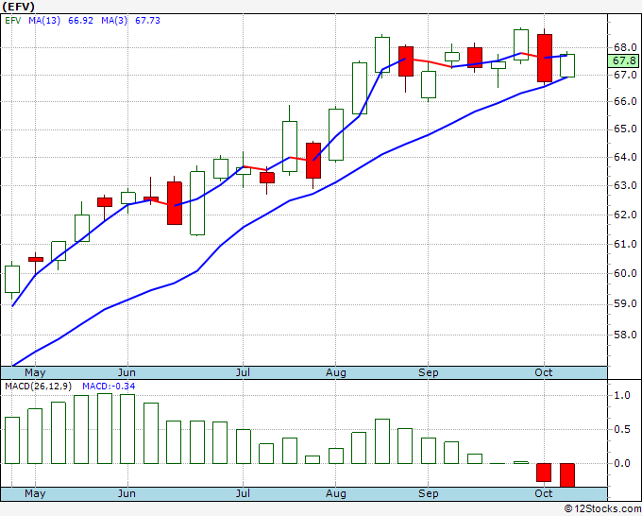Screen dimensions: 642x516
Task: Click Sep on the price chart date axis
Action: (429, 373)
